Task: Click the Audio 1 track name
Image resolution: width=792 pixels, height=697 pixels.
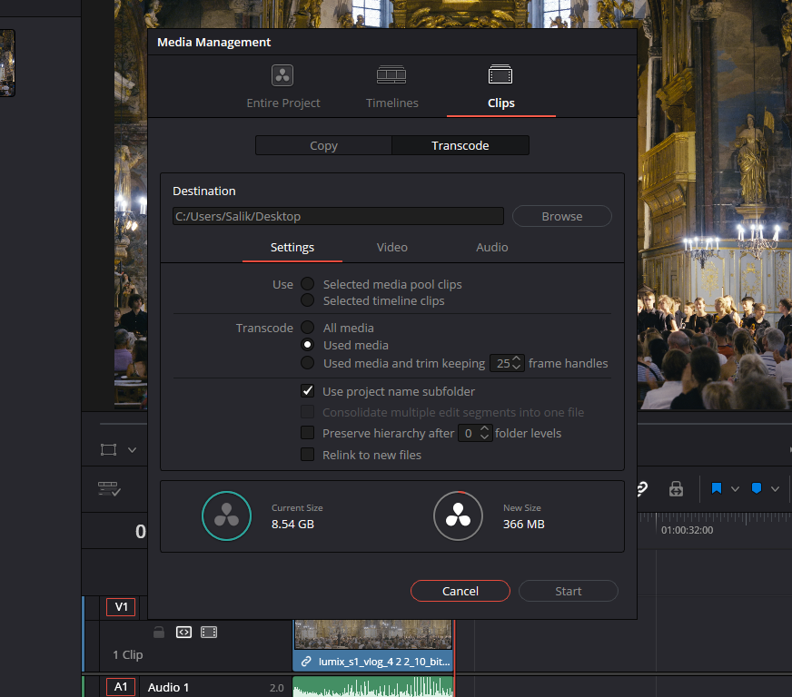Action: 168,687
